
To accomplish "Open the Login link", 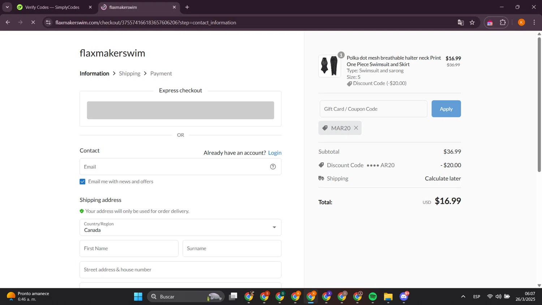I will [x=275, y=153].
